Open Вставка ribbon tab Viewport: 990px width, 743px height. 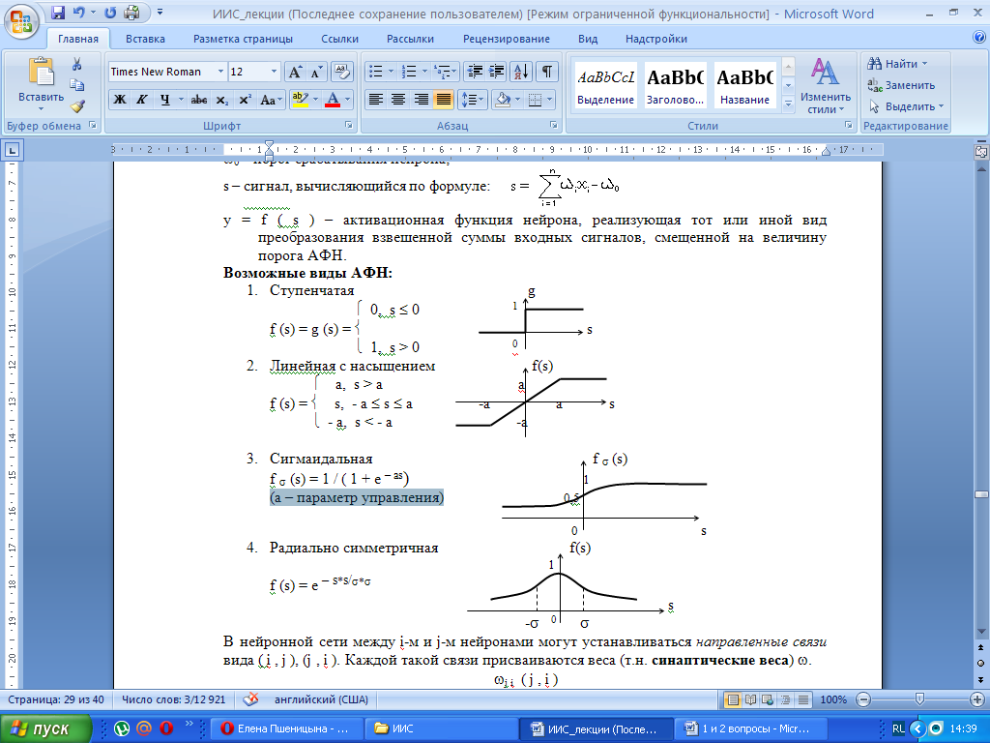(145, 39)
